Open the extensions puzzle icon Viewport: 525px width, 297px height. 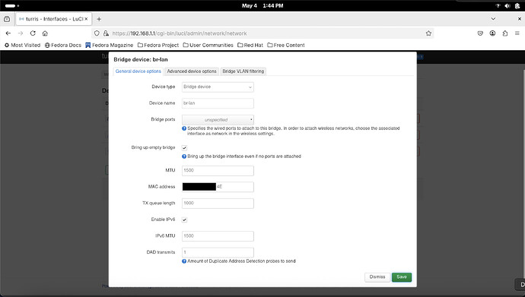click(x=505, y=33)
